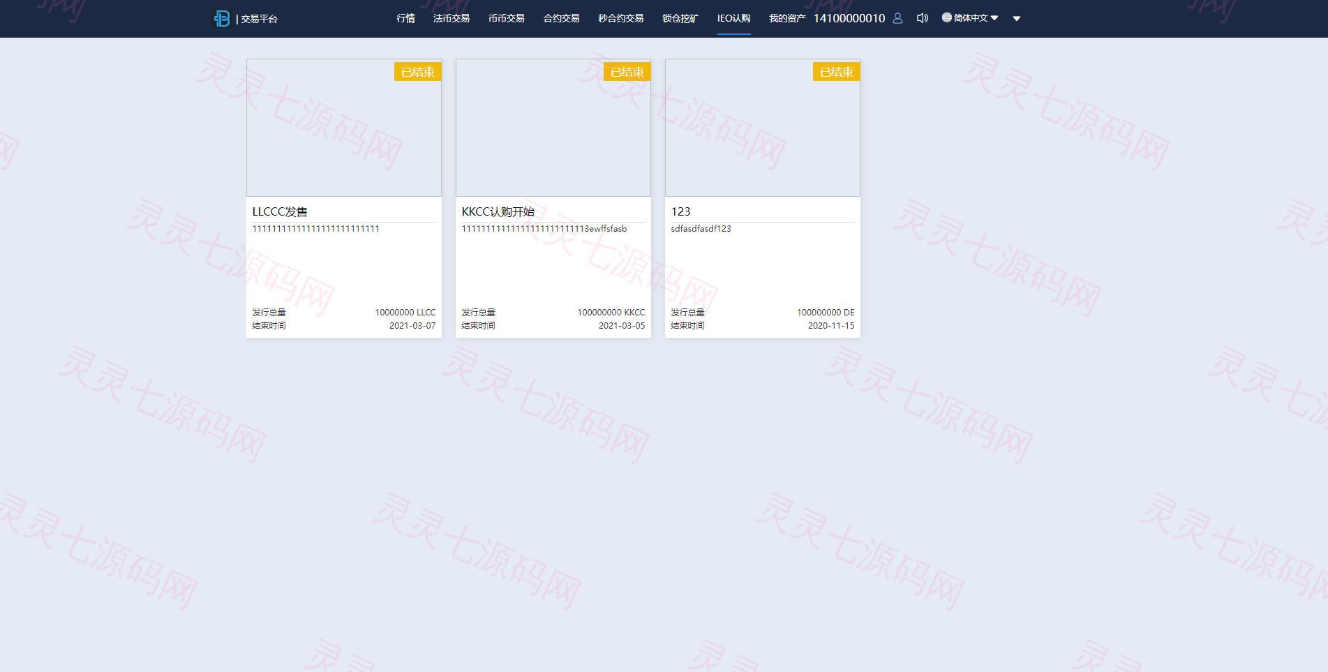Expand the 简体中文 language dropdown
The height and width of the screenshot is (672, 1328).
976,18
